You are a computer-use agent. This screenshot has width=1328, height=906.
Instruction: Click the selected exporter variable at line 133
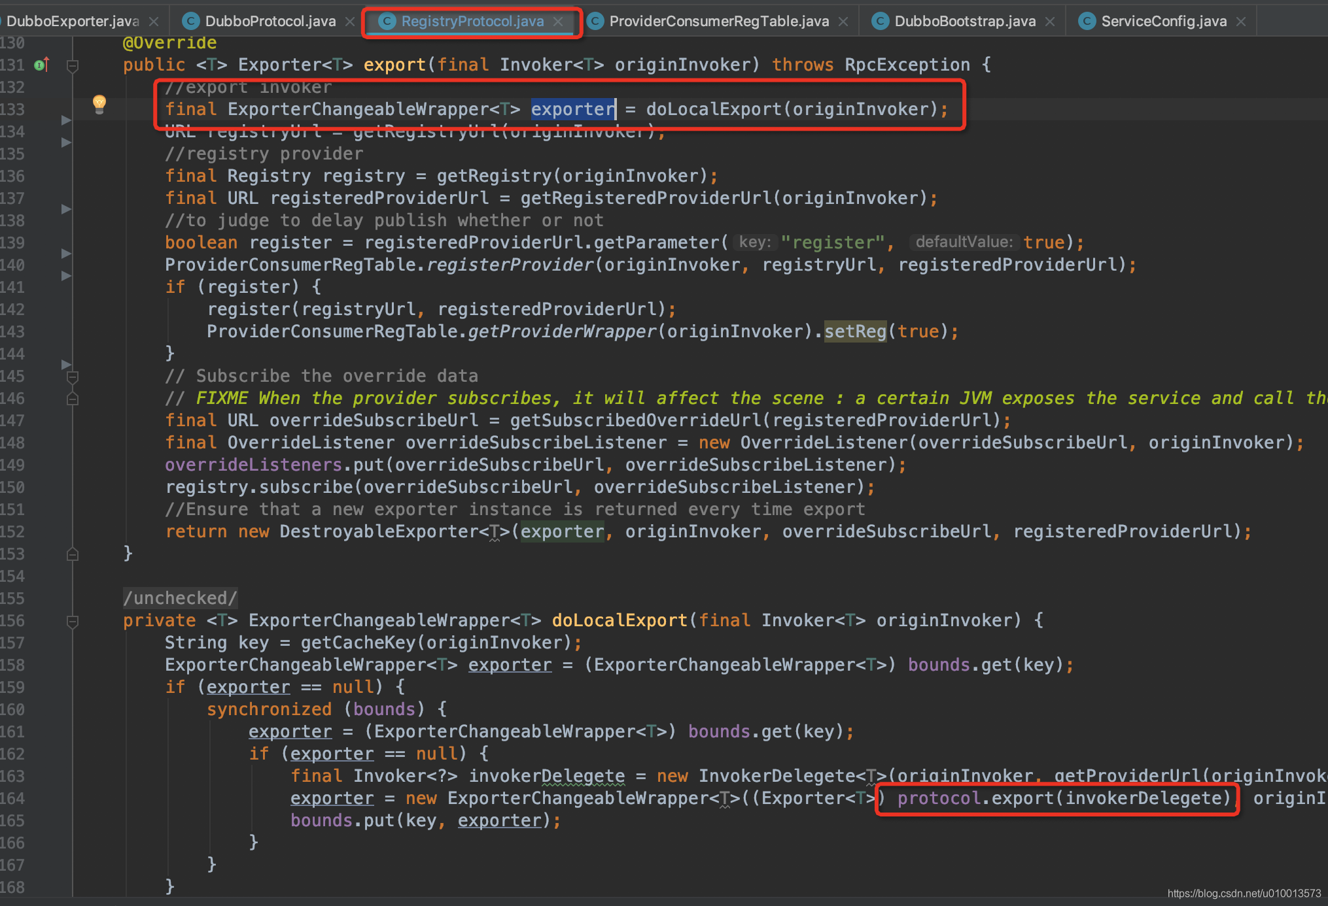572,109
